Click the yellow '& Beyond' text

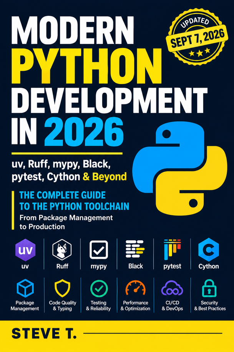click(105, 177)
